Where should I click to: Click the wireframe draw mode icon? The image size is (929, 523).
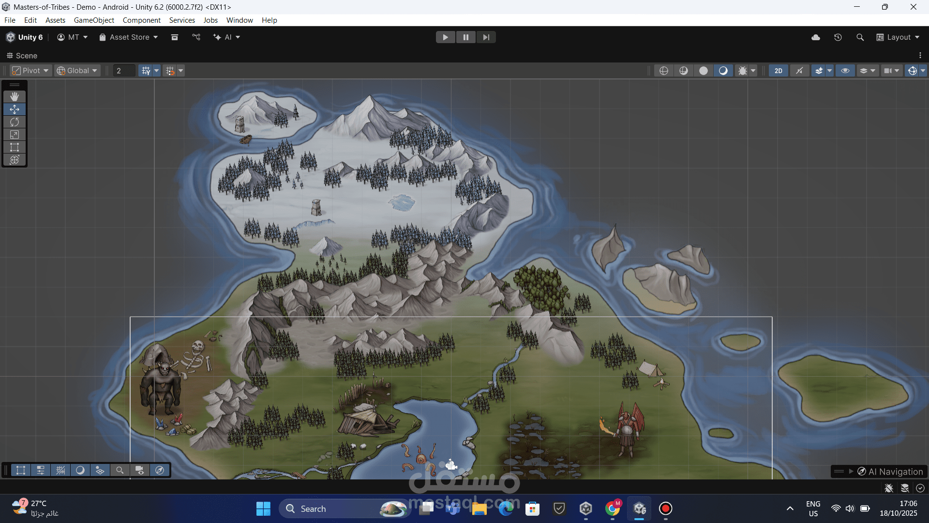pyautogui.click(x=664, y=71)
